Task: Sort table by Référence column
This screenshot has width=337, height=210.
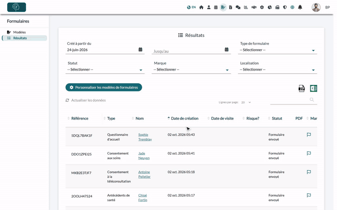Action: tap(80, 118)
